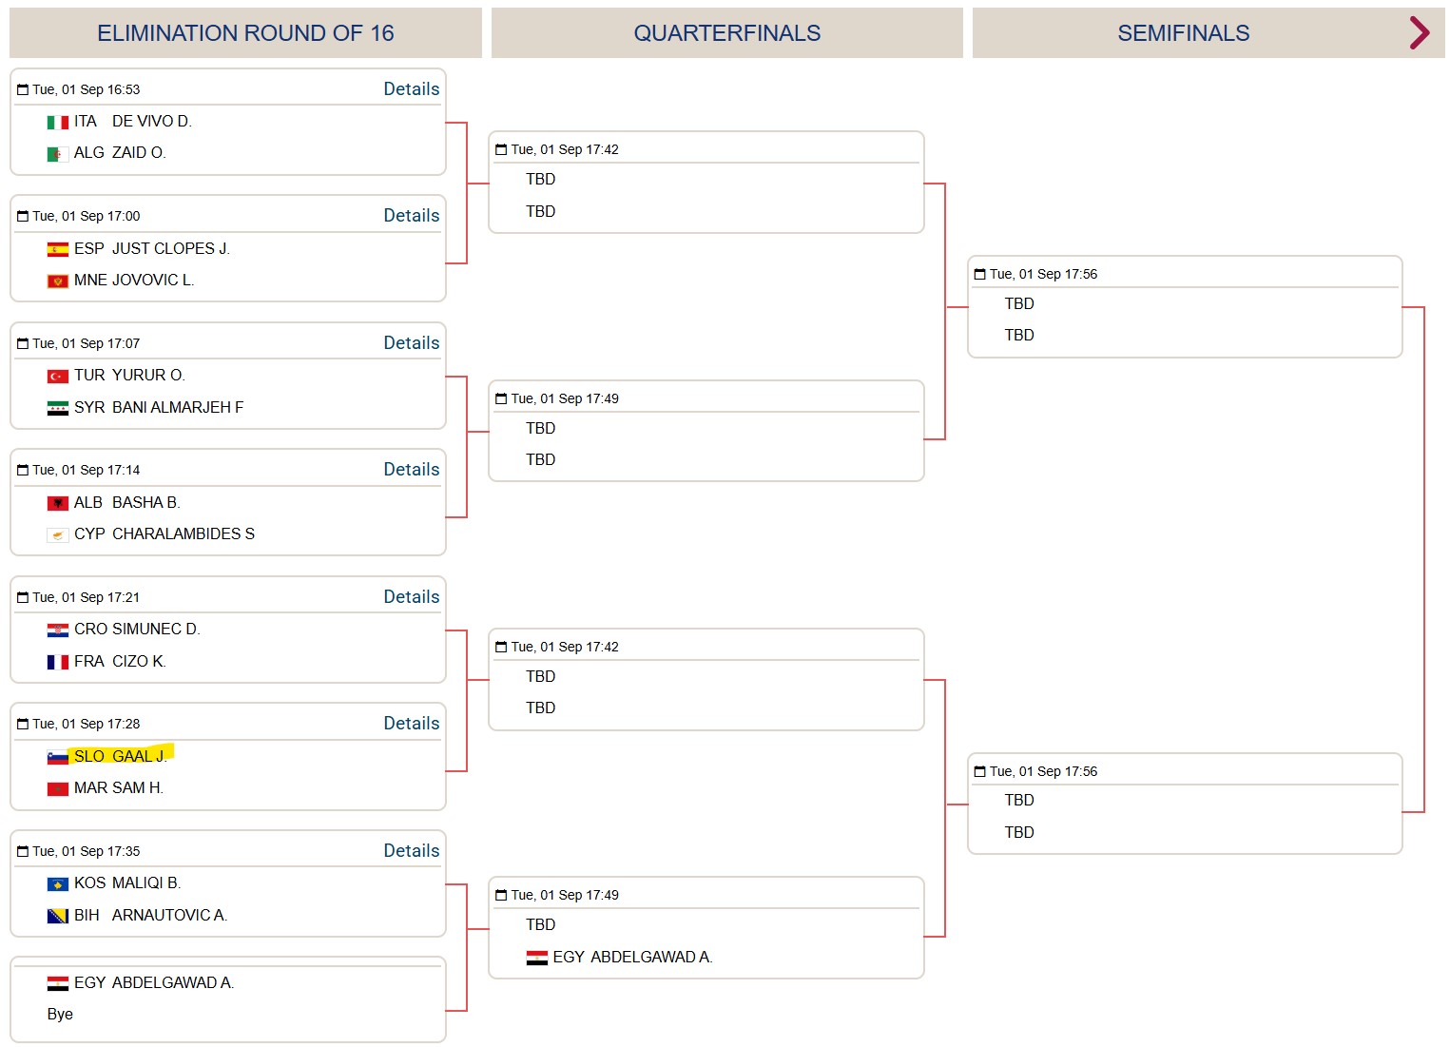Open Details for YURUR vs BANI ALMARJEH
This screenshot has height=1047, width=1450.
(x=412, y=342)
